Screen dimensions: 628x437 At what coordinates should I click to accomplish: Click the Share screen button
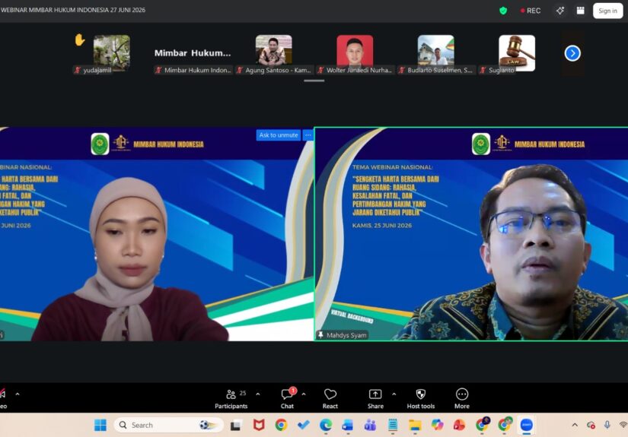[375, 398]
